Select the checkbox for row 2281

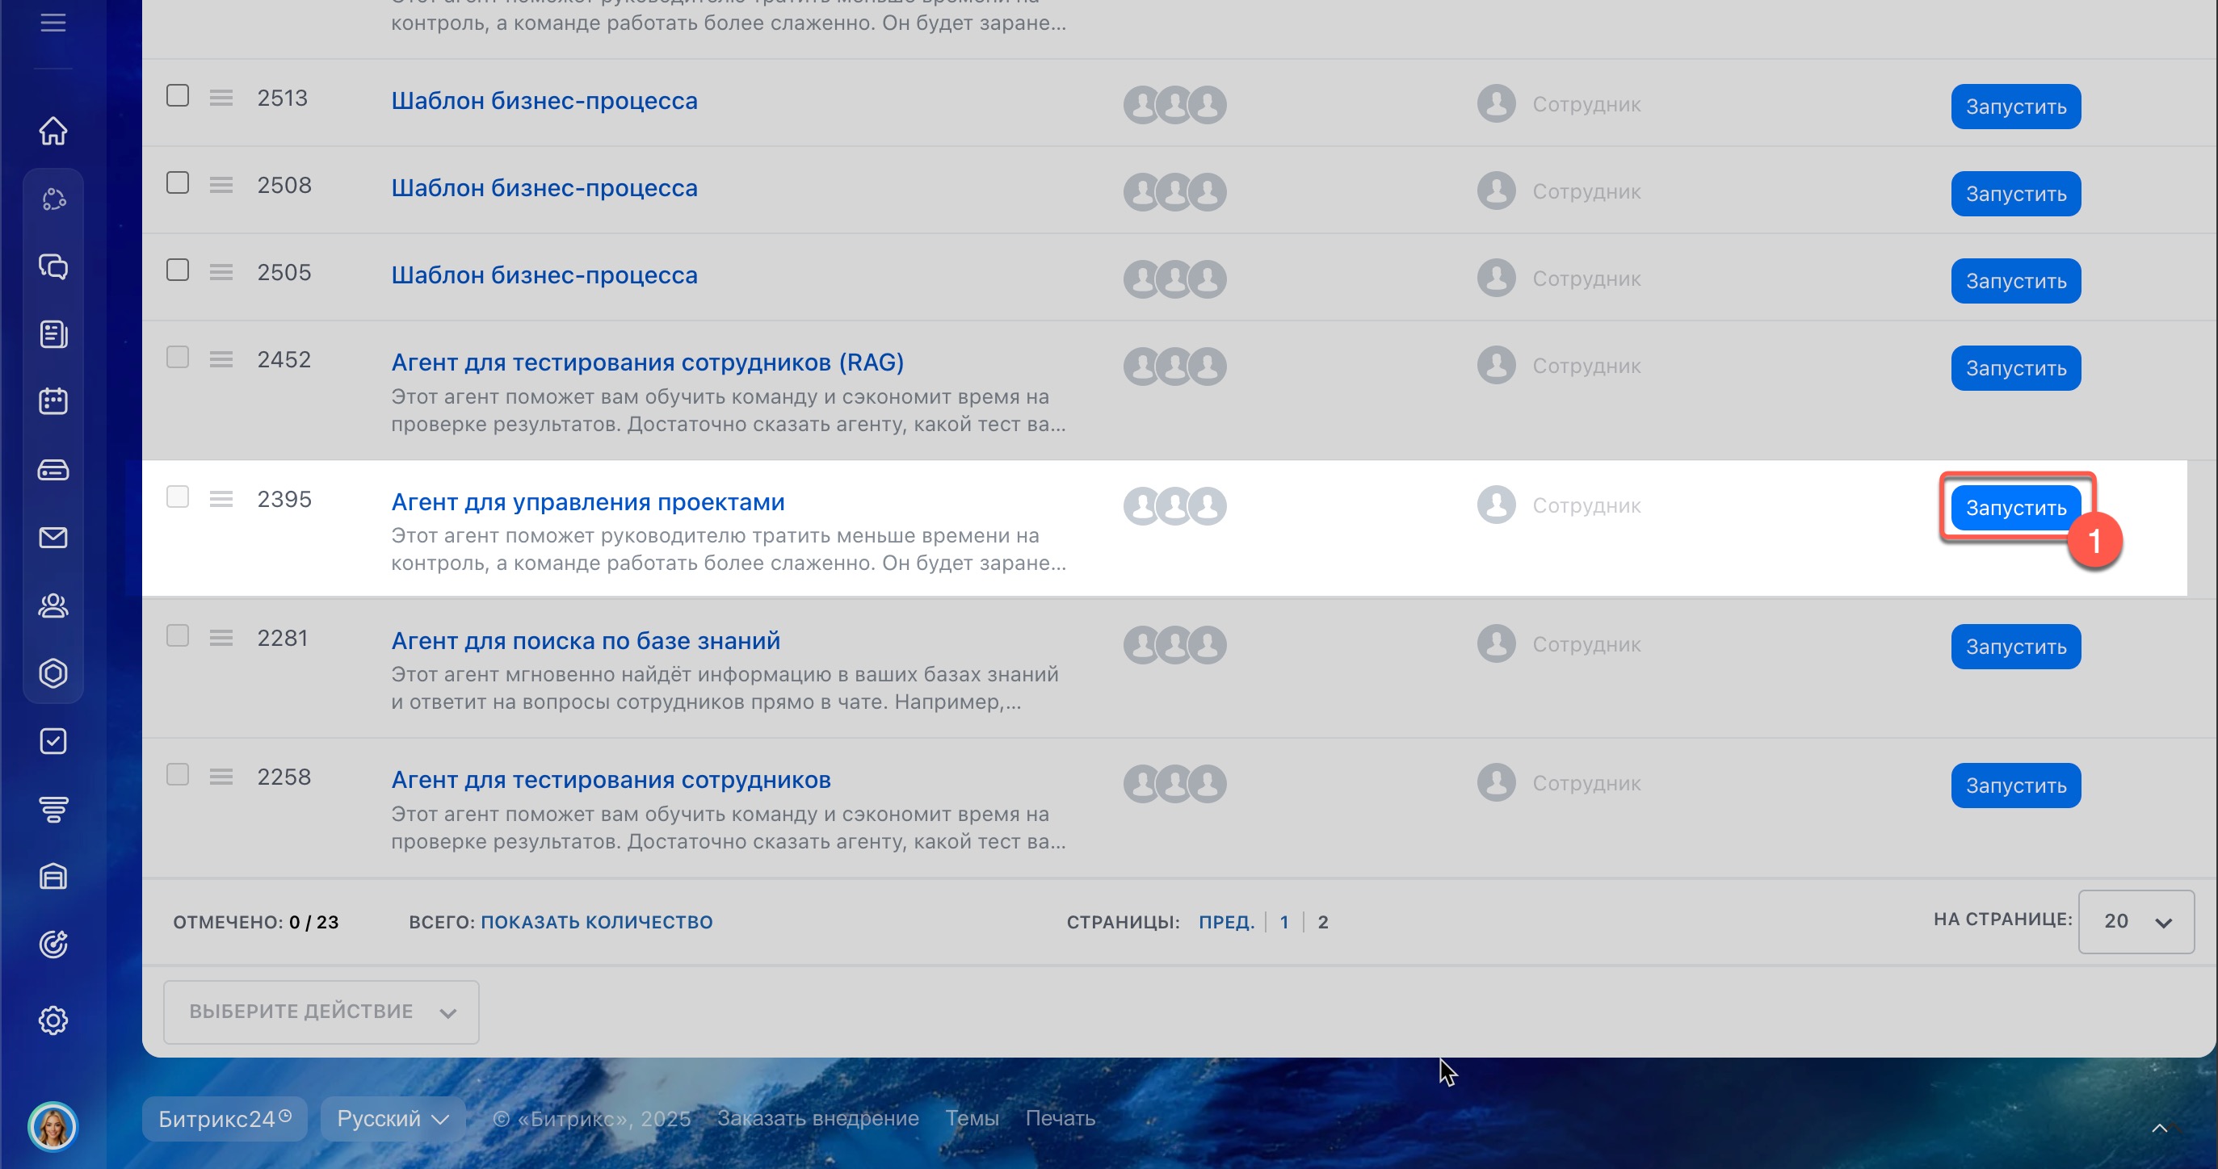(x=178, y=636)
